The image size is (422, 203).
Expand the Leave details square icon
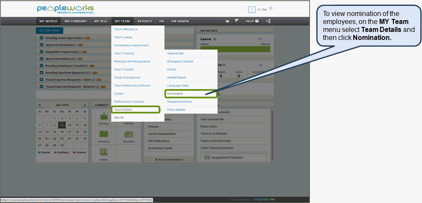click(x=214, y=40)
